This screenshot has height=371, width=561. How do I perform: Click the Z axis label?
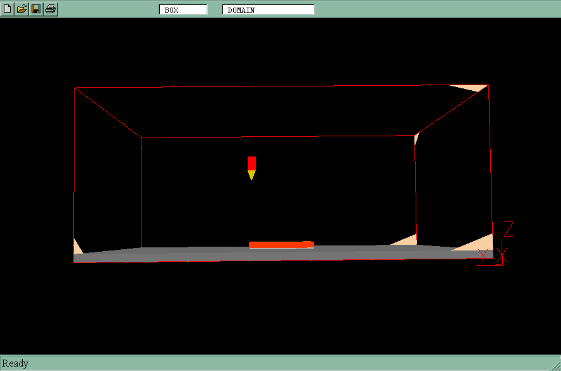point(509,228)
